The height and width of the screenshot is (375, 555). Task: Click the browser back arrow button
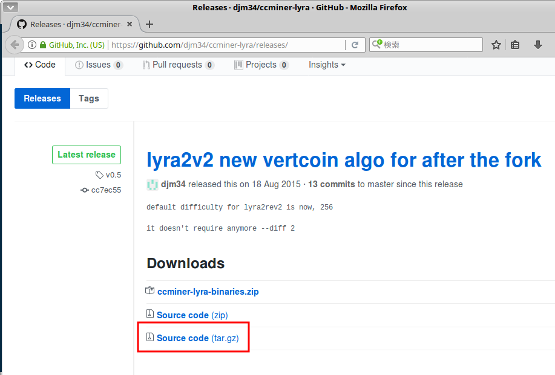point(15,45)
